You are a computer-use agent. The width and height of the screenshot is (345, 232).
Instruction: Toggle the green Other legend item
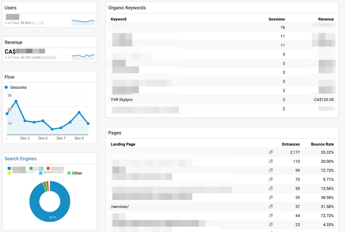[x=69, y=173]
